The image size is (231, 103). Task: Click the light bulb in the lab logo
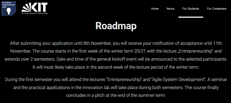[x=9, y=11]
